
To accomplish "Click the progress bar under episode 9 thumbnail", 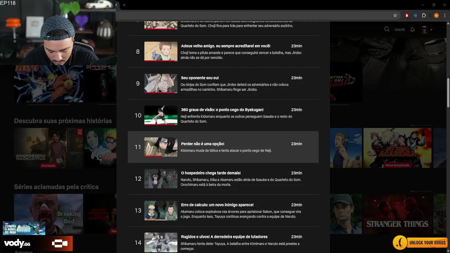I will (161, 92).
